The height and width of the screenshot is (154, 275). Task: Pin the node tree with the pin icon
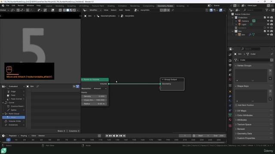173,10
